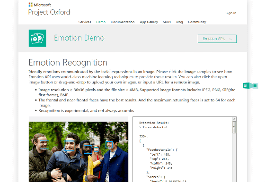Click the results scrollbar up arrow

(234, 119)
